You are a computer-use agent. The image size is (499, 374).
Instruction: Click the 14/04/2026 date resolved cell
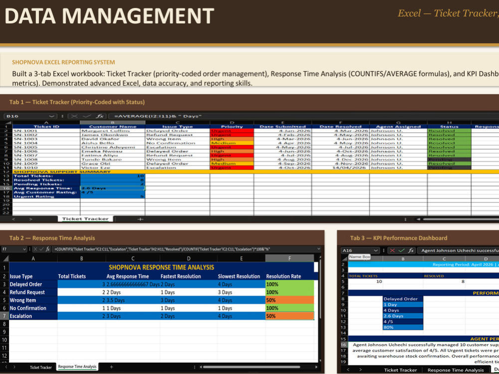(340, 168)
